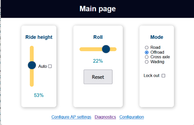The image size is (194, 125).
Task: Open the Configuration link
Action: (132, 117)
